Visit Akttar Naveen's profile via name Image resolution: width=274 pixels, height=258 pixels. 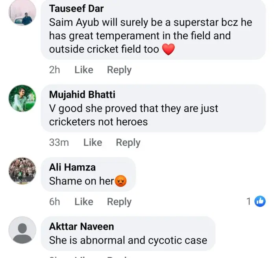point(81,226)
